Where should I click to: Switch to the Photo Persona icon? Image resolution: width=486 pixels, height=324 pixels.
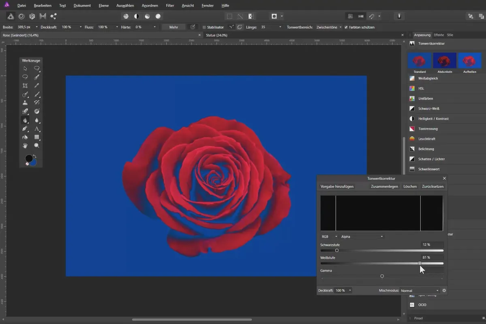[x=11, y=16]
